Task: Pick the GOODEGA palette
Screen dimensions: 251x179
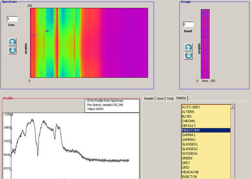Action: pyautogui.click(x=206, y=154)
